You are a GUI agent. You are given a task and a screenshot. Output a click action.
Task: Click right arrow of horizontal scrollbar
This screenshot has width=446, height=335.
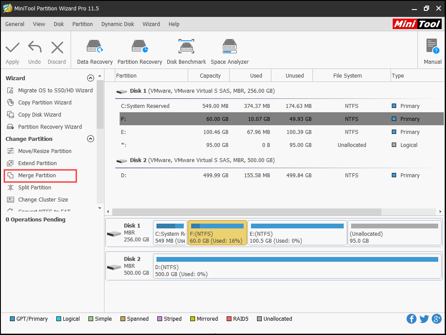(440, 211)
